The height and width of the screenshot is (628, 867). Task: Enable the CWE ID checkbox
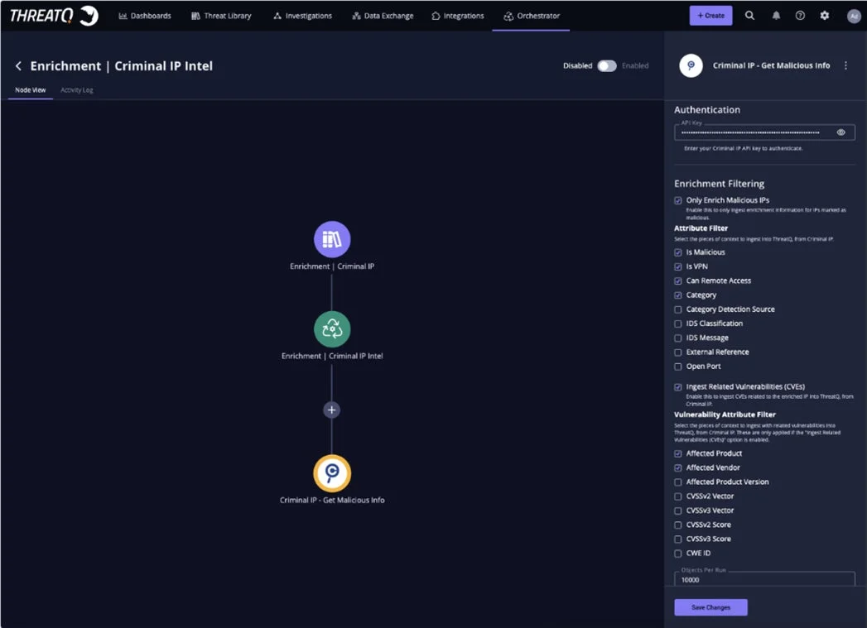point(678,554)
